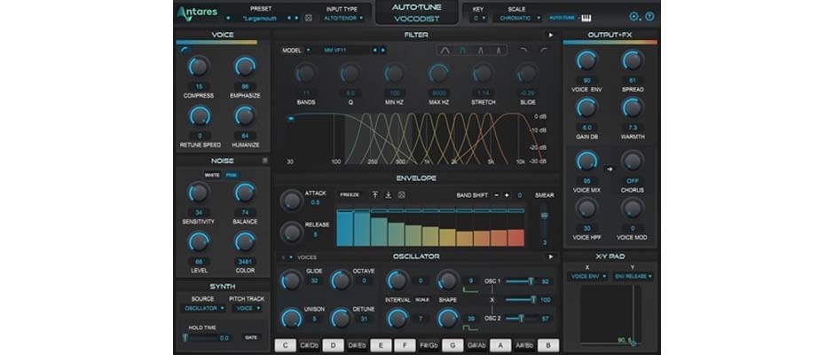834x355 pixels.
Task: Open the help question mark icon
Action: click(649, 17)
